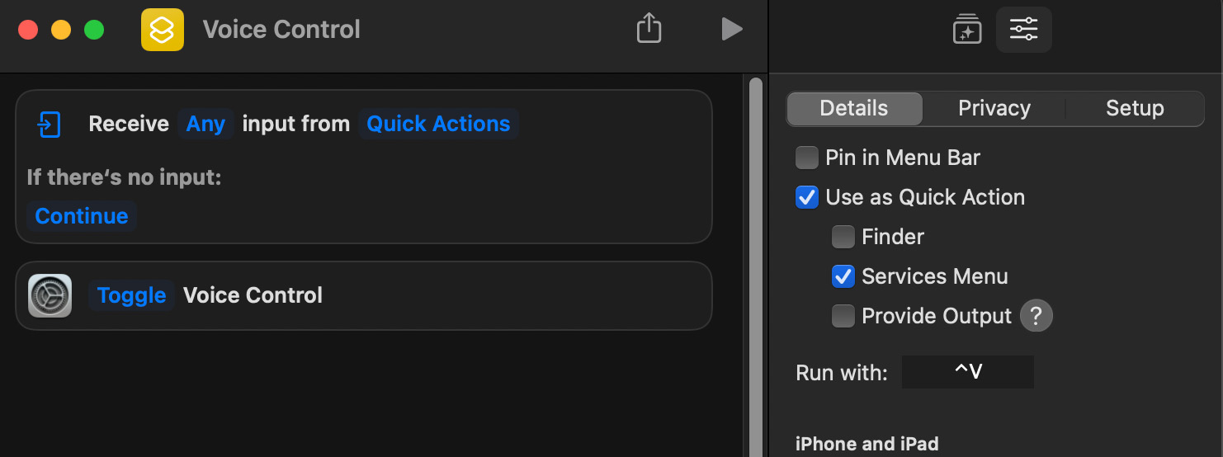Switch to the Setup tab

click(1134, 108)
